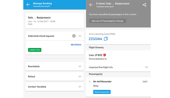Tap the Lion JT-832 flight itinerary row
The image size is (170, 98).
[118, 57]
